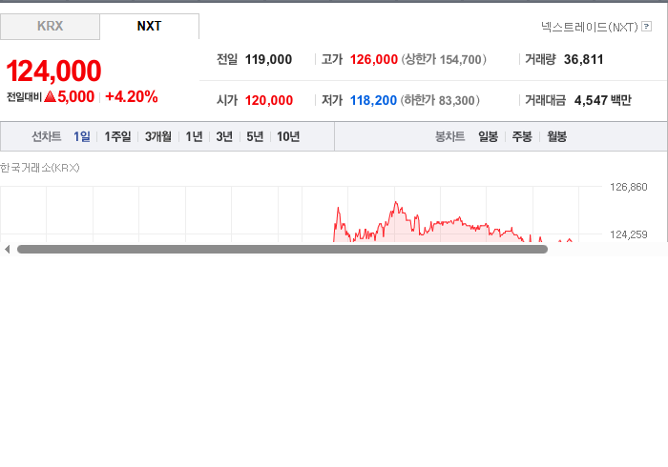Select the 3개월 line chart period
Screen dimensions: 668x467
click(x=158, y=136)
